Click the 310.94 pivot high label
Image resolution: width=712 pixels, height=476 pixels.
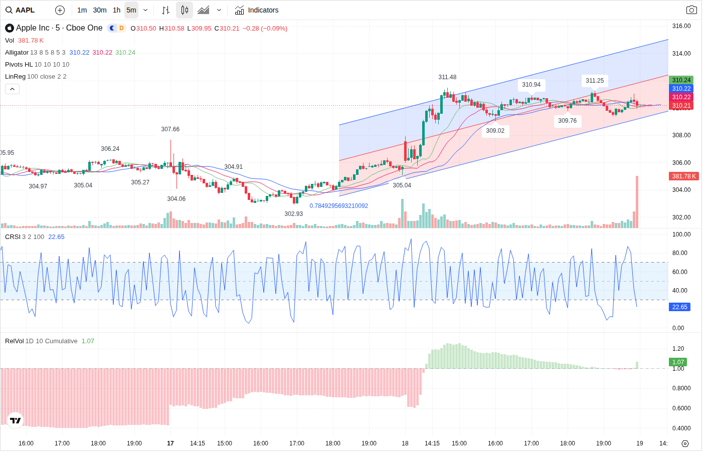click(531, 85)
